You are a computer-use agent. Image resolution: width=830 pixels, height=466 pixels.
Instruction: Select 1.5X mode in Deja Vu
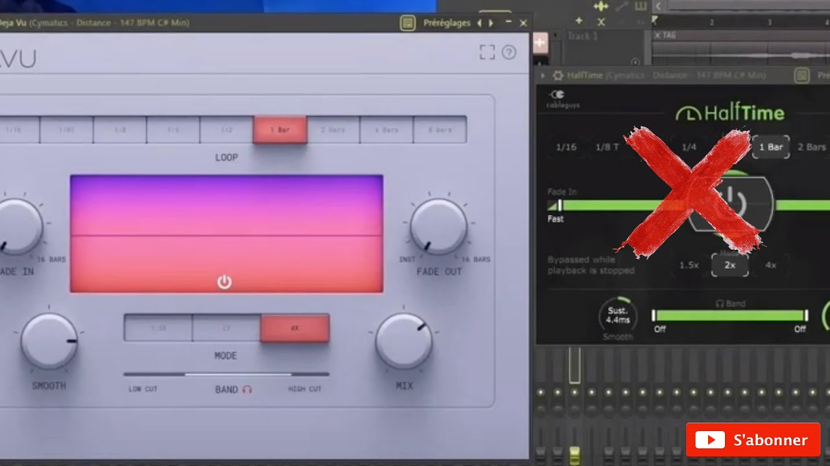158,328
